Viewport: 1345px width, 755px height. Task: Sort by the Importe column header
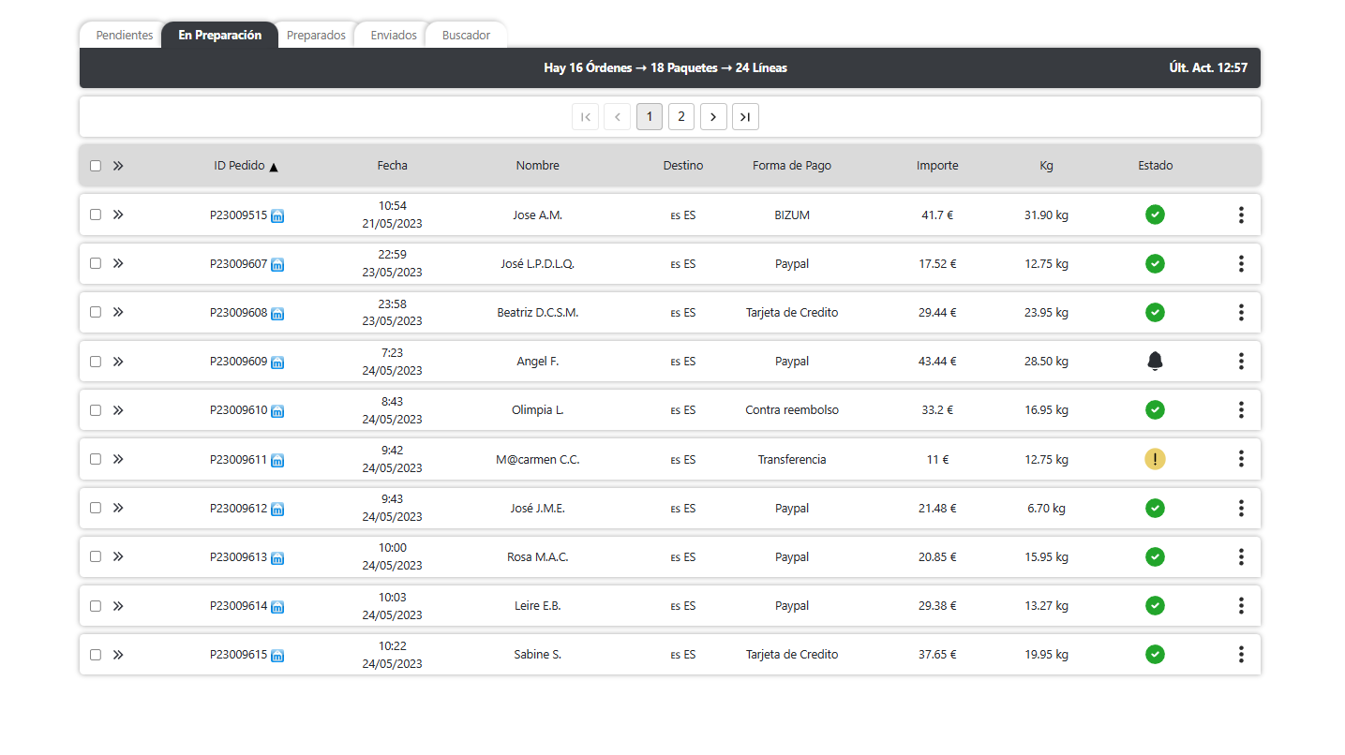(x=937, y=166)
